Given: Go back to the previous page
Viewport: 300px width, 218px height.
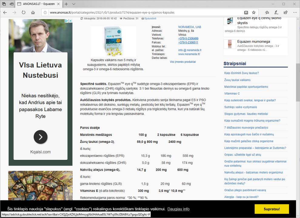Looking at the screenshot, I should (x=5, y=12).
